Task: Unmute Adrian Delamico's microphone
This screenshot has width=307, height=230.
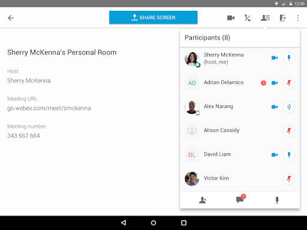Action: point(289,83)
